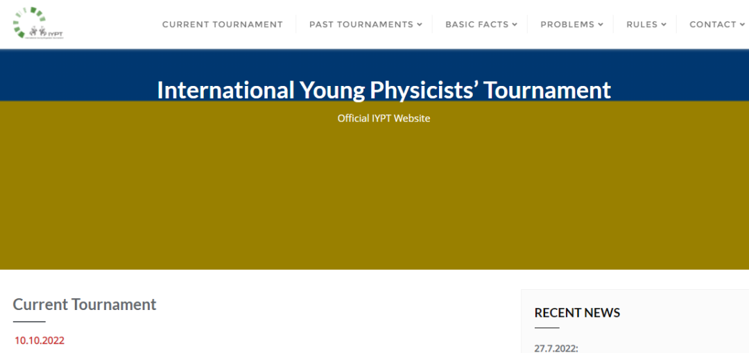Open the Current Tournament menu item
This screenshot has height=353, width=749.
[223, 24]
